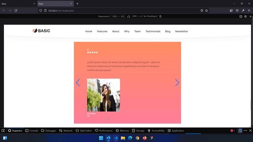Go to Testimonials nav link
The height and width of the screenshot is (142, 253).
(x=153, y=32)
